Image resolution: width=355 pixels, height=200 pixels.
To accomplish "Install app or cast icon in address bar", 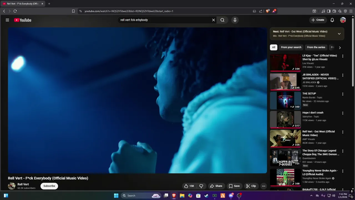I will point(254,11).
